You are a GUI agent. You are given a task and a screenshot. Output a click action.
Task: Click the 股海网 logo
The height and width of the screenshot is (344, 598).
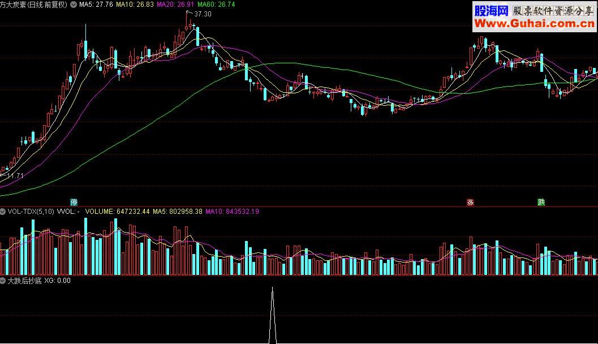pyautogui.click(x=492, y=11)
